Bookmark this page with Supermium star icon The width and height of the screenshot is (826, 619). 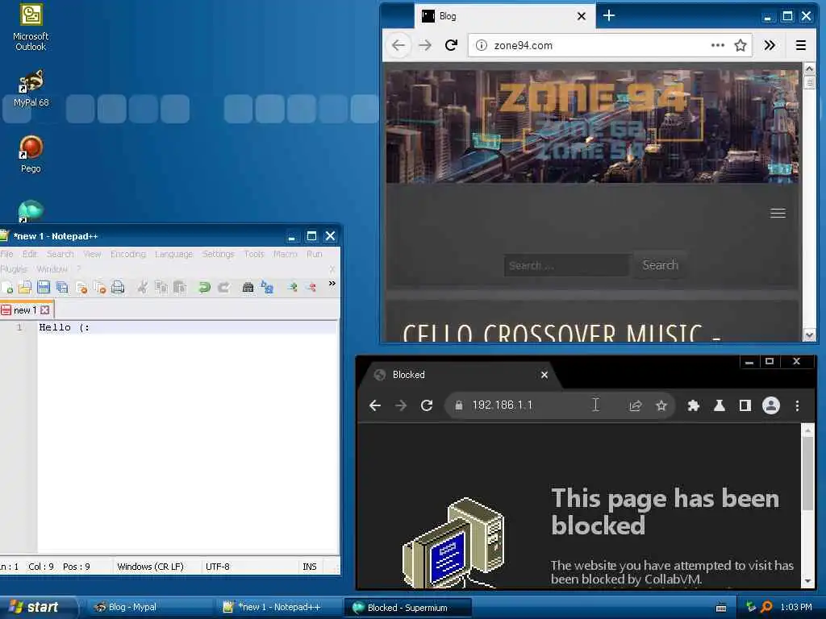[661, 405]
